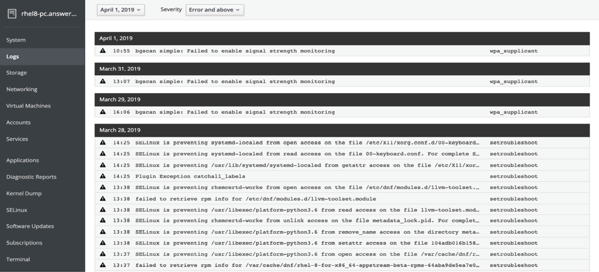The image size is (599, 272).
Task: Launch Terminal from the sidebar
Action: point(18,259)
